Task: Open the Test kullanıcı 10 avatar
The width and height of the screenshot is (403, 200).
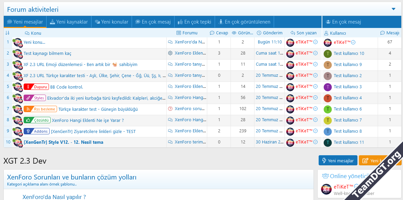Action: pos(328,53)
